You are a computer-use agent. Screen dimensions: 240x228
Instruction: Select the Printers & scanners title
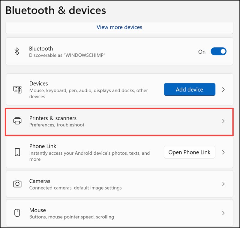click(x=53, y=118)
